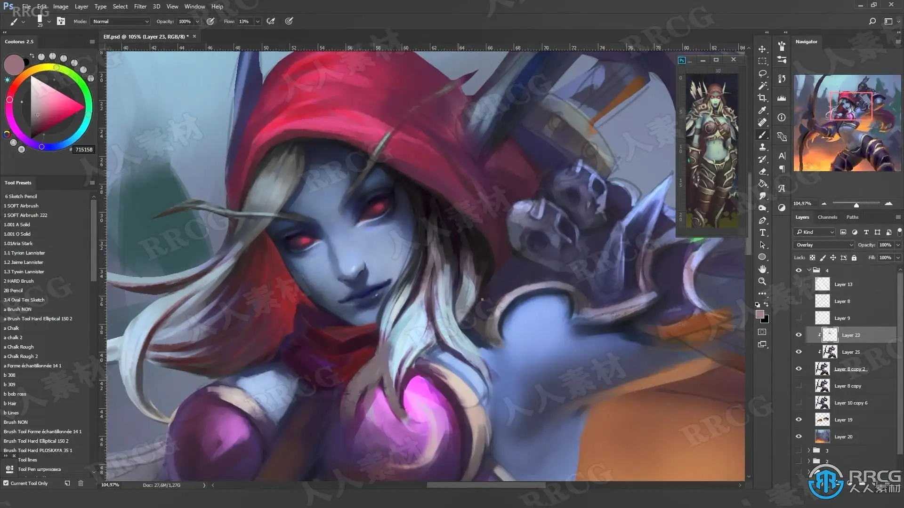
Task: Select the Lasso tool
Action: click(x=762, y=73)
